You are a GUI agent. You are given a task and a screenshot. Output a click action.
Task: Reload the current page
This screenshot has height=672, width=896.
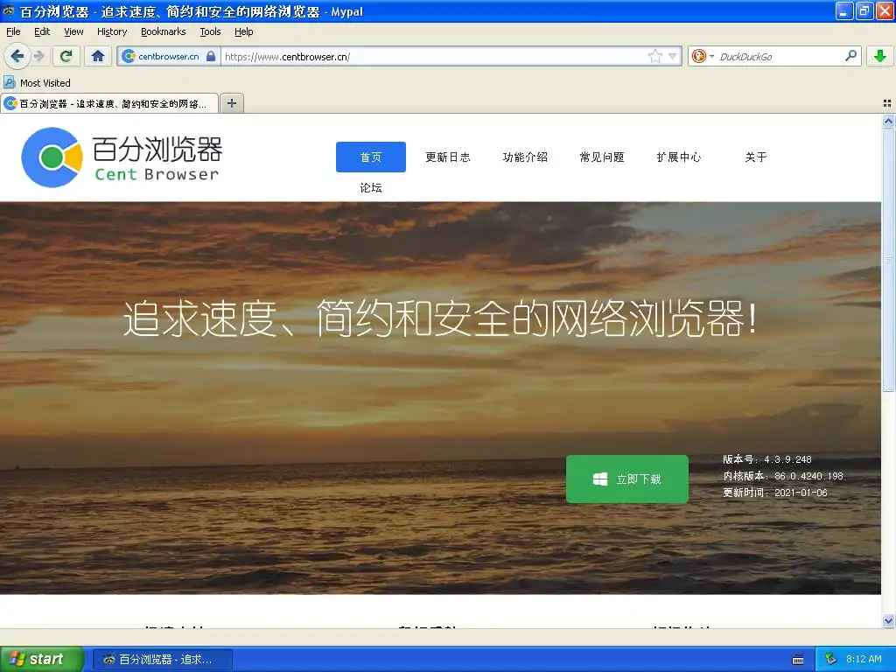point(66,56)
